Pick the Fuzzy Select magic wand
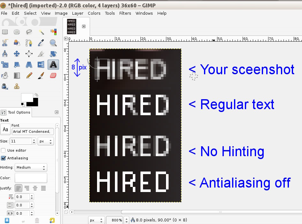302x224 pixels. (41, 32)
